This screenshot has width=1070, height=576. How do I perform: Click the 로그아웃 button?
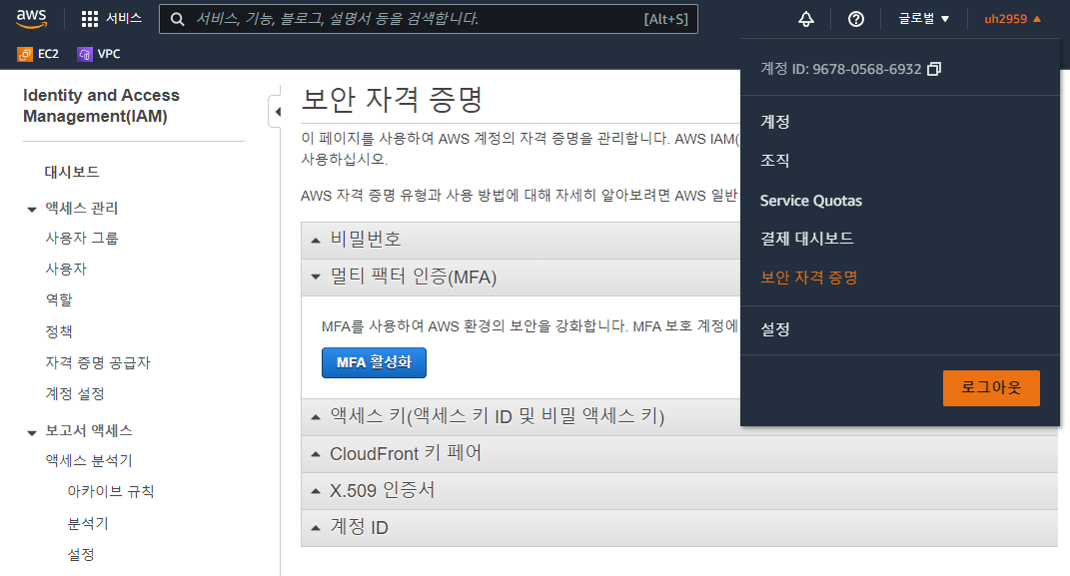pyautogui.click(x=991, y=388)
